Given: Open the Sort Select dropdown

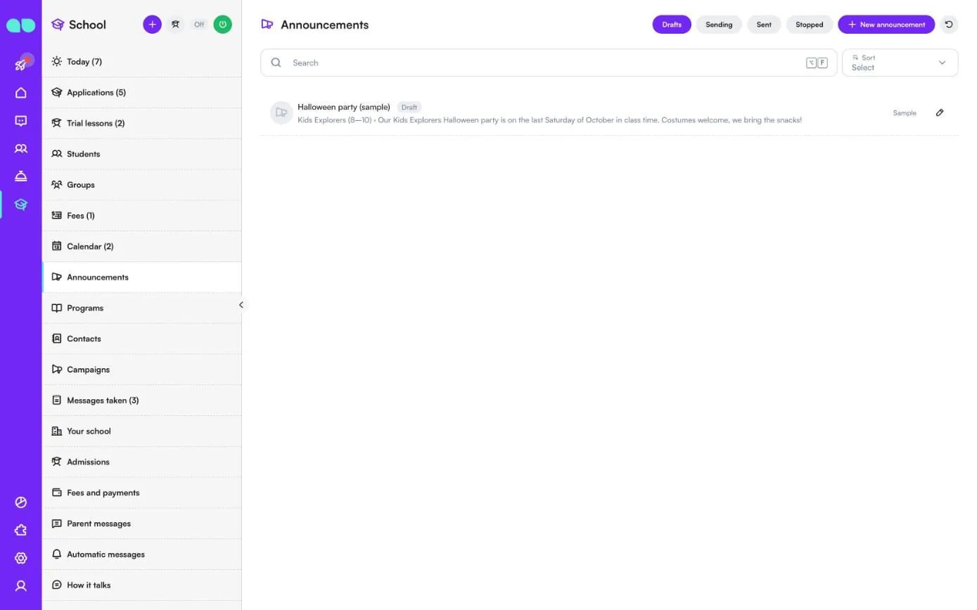Looking at the screenshot, I should point(900,63).
